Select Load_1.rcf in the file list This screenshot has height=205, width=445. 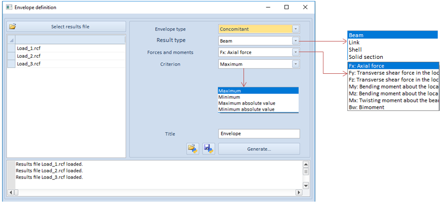point(29,48)
